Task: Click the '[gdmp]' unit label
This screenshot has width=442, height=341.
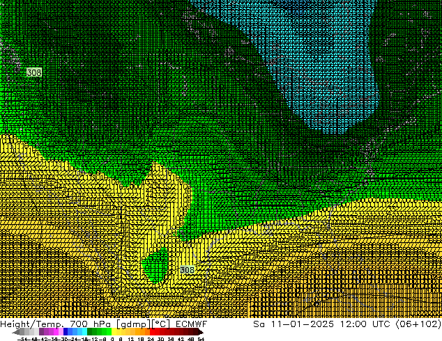Action: tap(134, 324)
